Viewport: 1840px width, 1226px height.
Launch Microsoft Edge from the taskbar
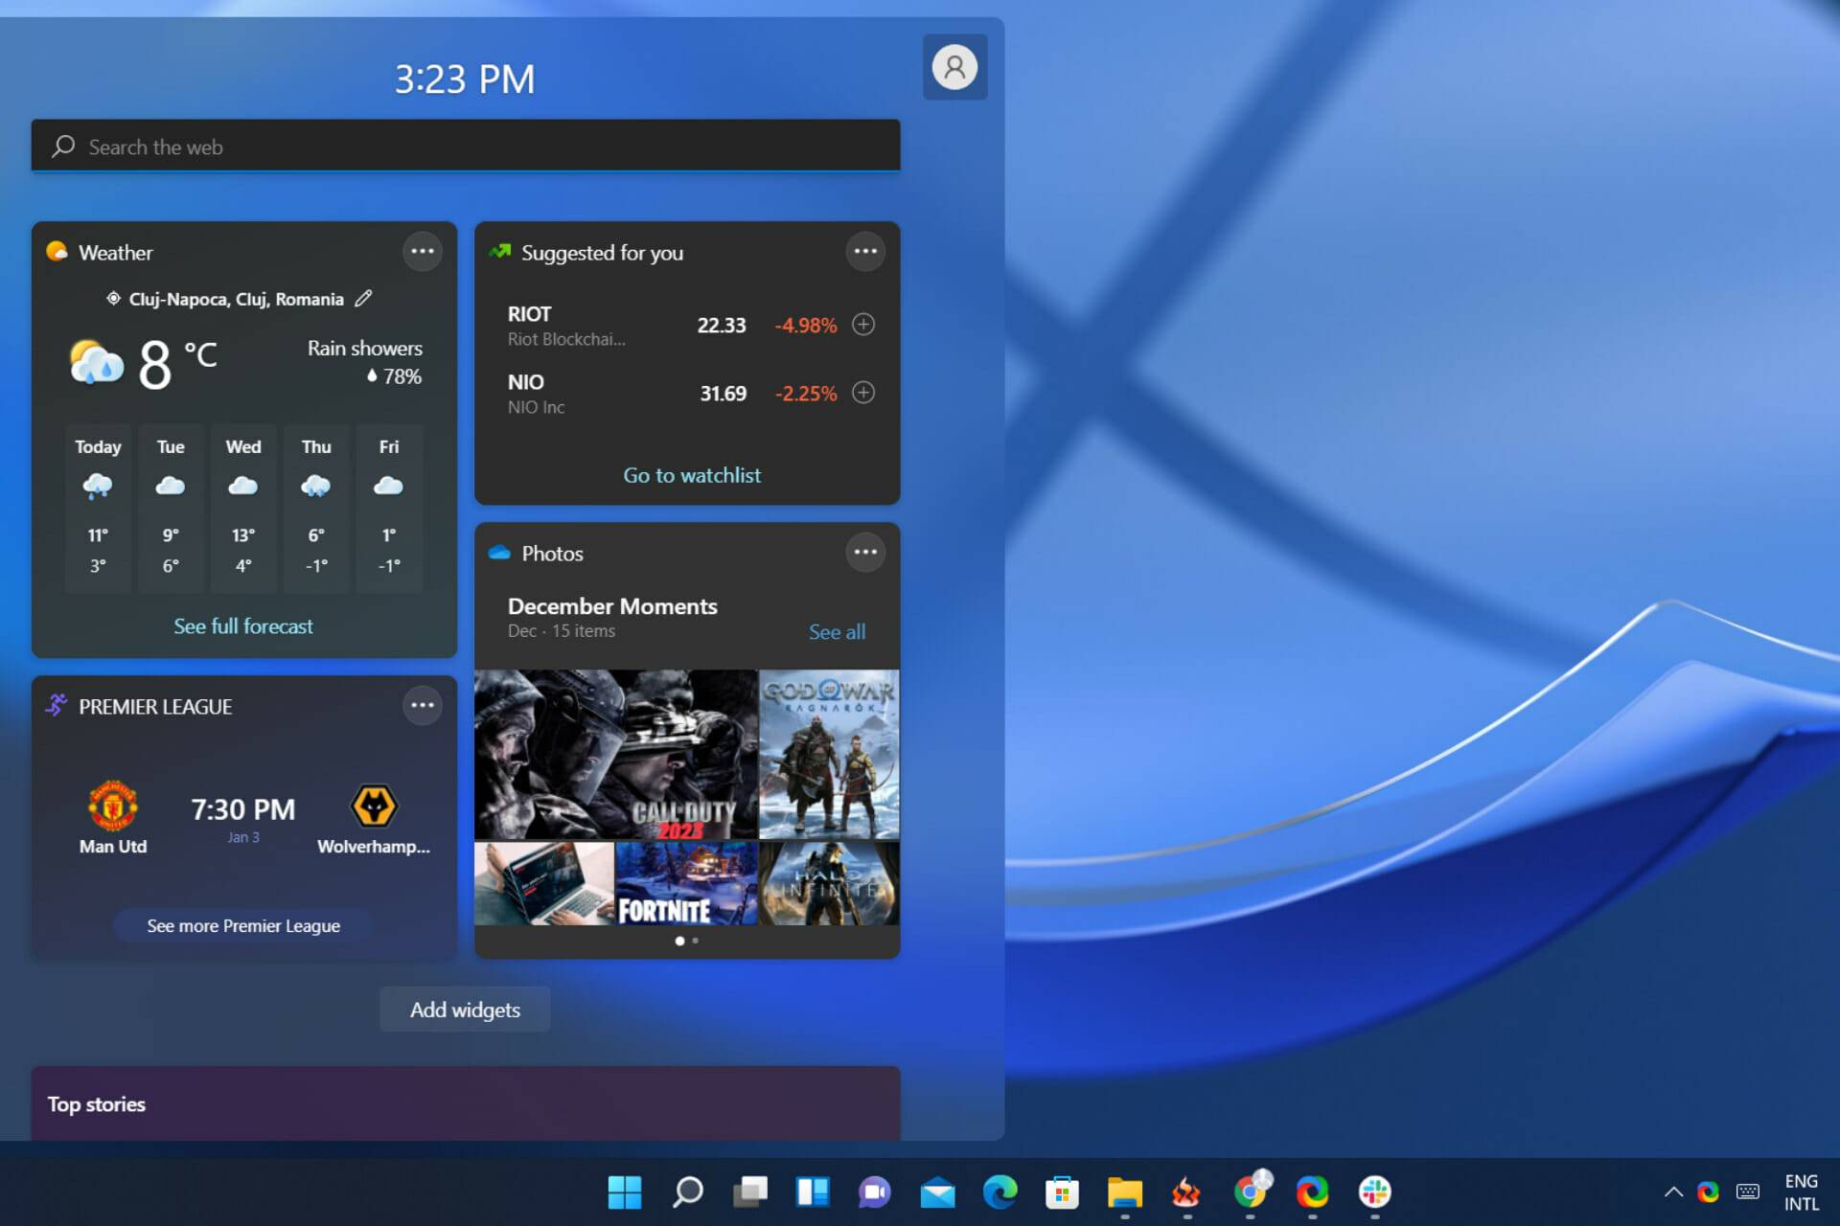click(x=1000, y=1193)
